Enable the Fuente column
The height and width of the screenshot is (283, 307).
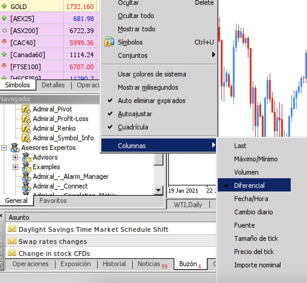254,225
